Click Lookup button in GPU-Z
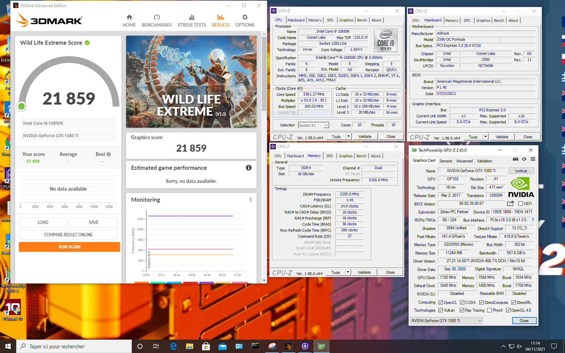This screenshot has height=353, width=565. (x=521, y=171)
